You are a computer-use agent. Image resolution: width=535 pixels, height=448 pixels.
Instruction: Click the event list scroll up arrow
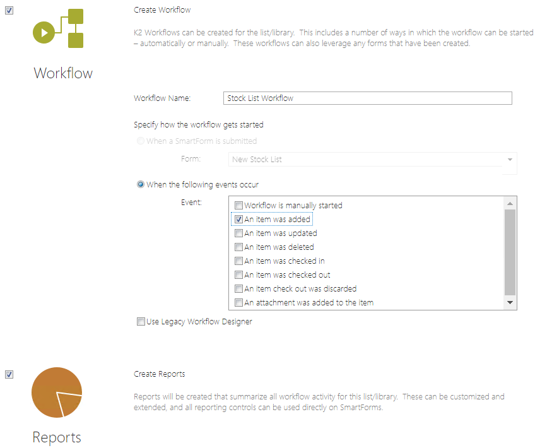click(510, 203)
